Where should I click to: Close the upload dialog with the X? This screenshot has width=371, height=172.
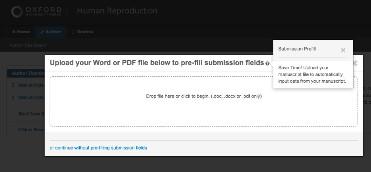355,63
